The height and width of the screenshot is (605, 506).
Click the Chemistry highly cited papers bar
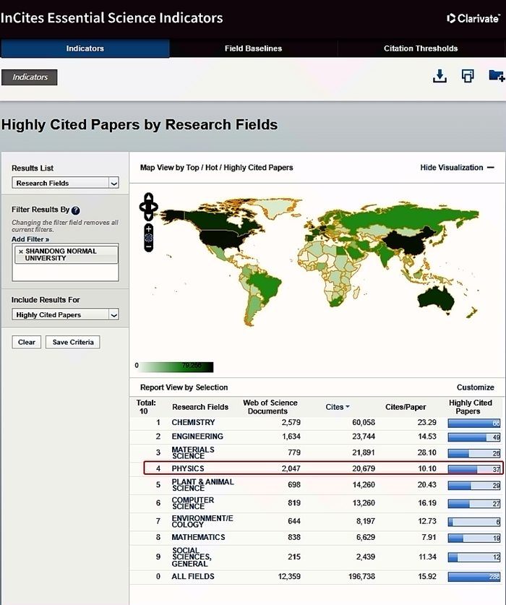click(x=474, y=424)
